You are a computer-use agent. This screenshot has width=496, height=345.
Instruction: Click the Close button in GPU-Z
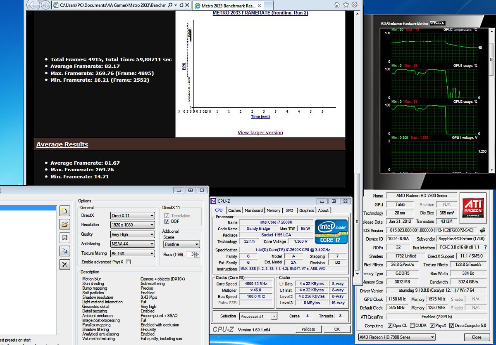click(x=477, y=337)
